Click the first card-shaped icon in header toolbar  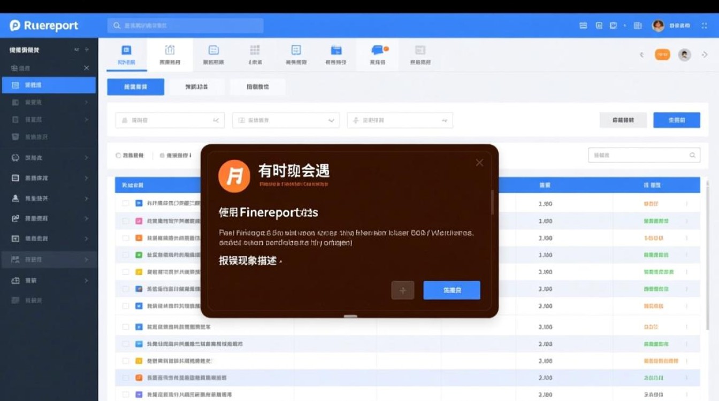pyautogui.click(x=583, y=26)
